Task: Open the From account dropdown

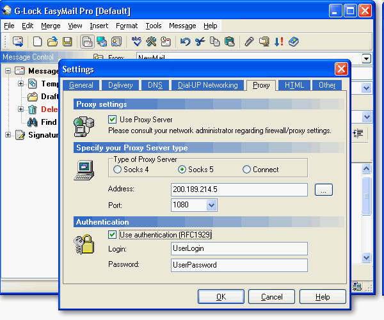Action: (x=366, y=58)
